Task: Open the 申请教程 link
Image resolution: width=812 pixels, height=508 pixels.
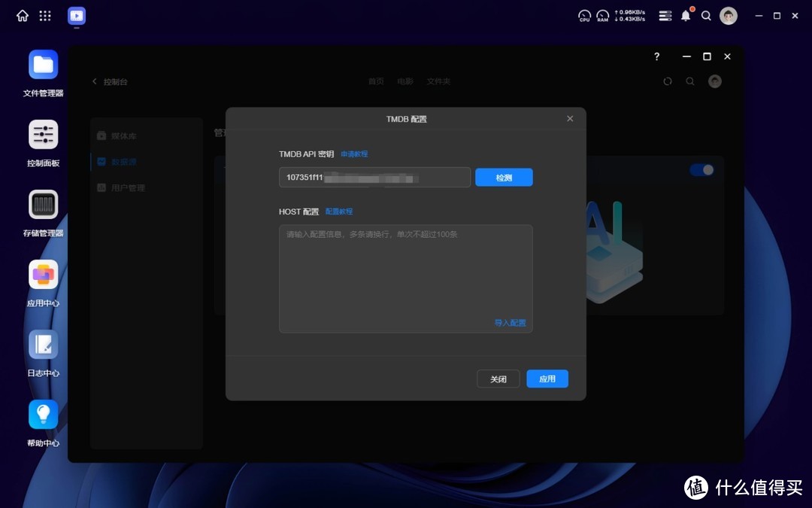Action: click(x=354, y=154)
